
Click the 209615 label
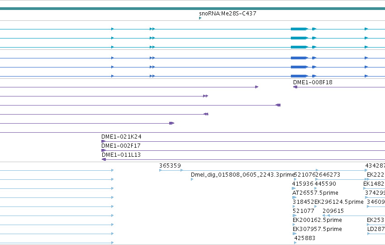(333, 211)
